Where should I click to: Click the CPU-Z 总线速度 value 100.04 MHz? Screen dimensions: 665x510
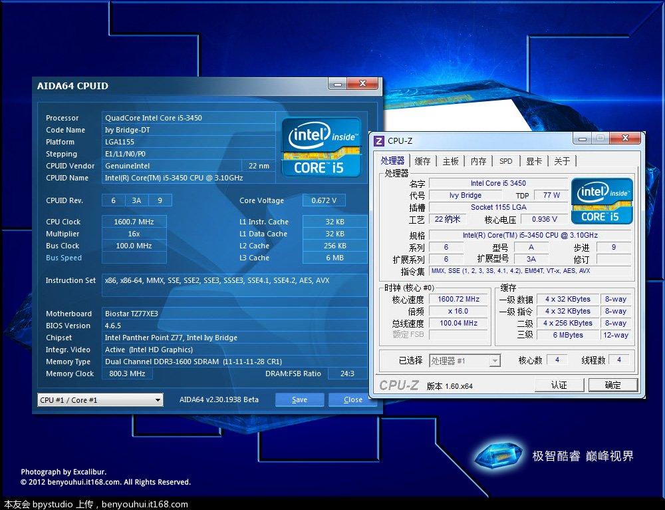458,323
